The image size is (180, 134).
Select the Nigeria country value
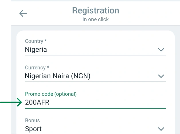pyautogui.click(x=36, y=50)
